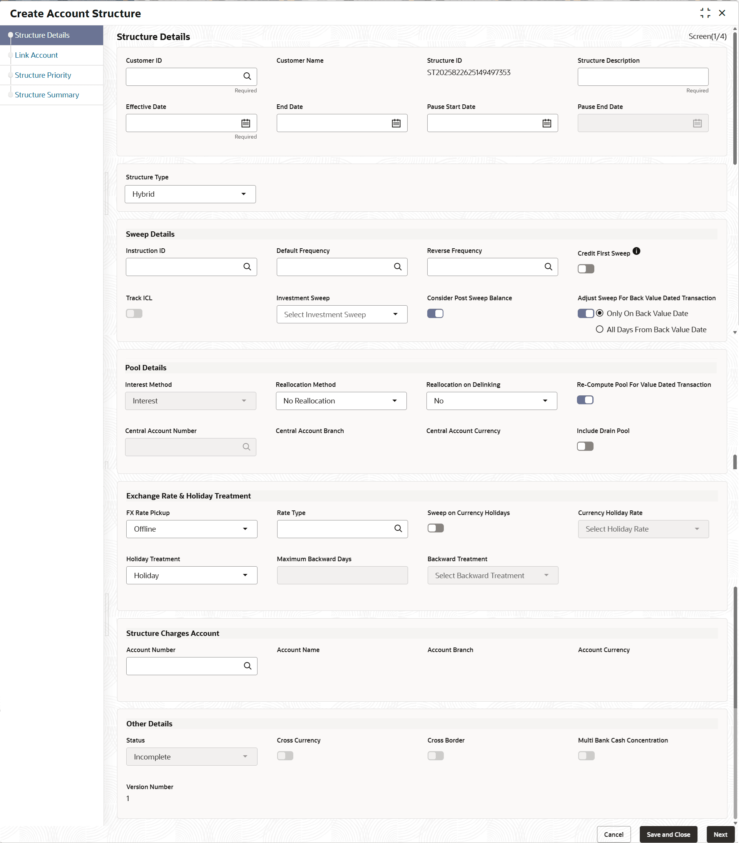Viewport: 739px width, 843px height.
Task: Open the Pause Start Date calendar picker
Action: pyautogui.click(x=547, y=123)
